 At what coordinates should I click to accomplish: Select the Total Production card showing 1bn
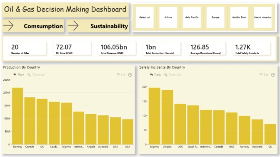pos(162,49)
